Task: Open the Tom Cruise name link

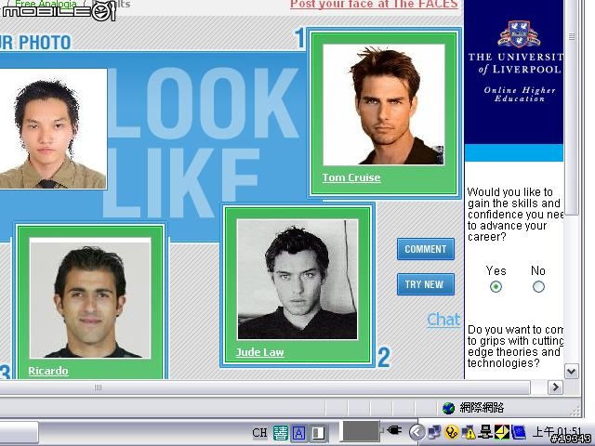Action: [x=351, y=177]
